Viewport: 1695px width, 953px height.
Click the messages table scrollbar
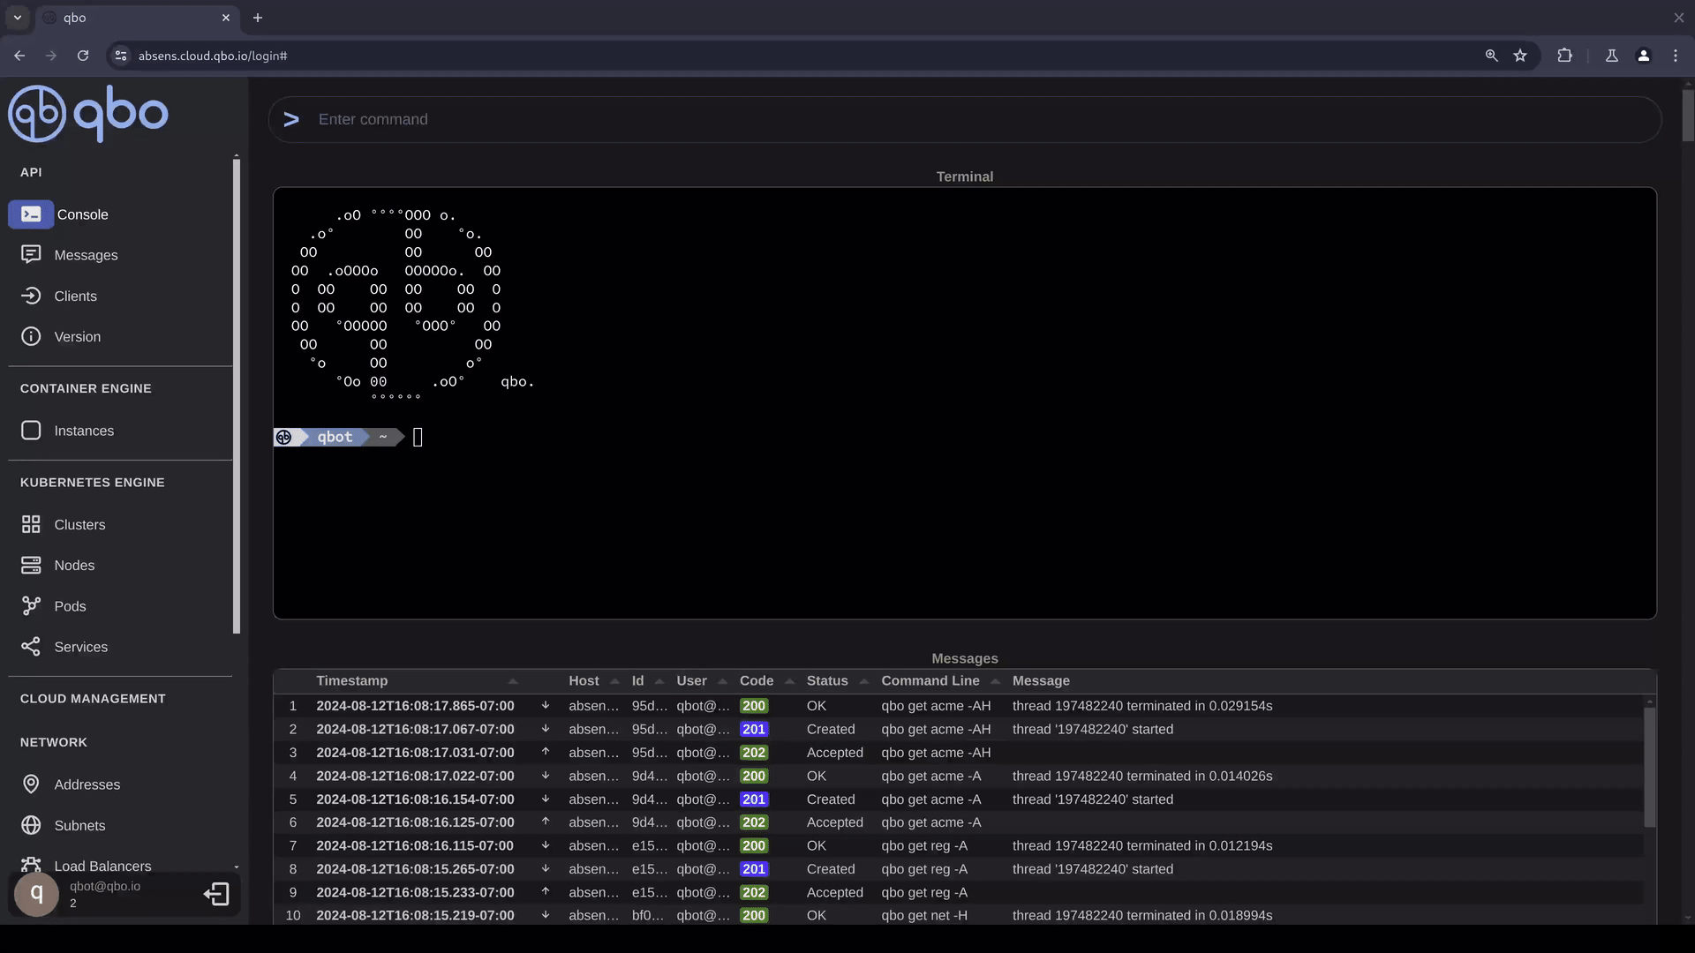1649,766
